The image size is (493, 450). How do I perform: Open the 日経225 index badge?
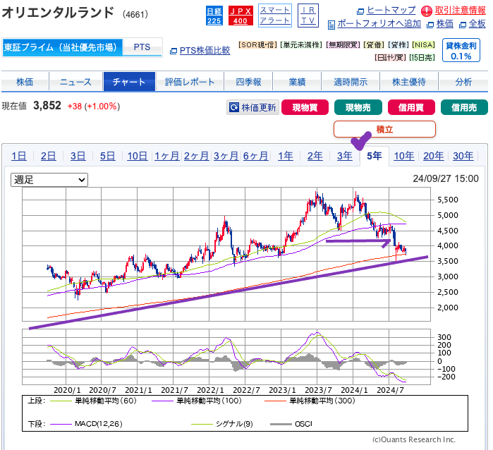coord(214,16)
